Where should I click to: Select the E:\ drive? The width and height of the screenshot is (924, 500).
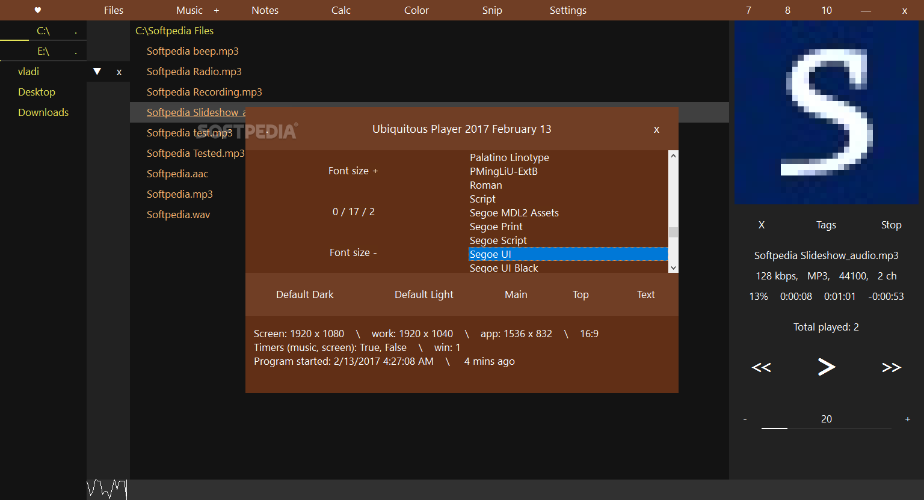pyautogui.click(x=43, y=51)
